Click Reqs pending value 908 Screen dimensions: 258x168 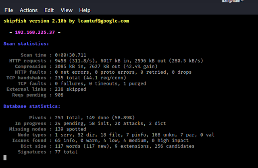pos(59,95)
